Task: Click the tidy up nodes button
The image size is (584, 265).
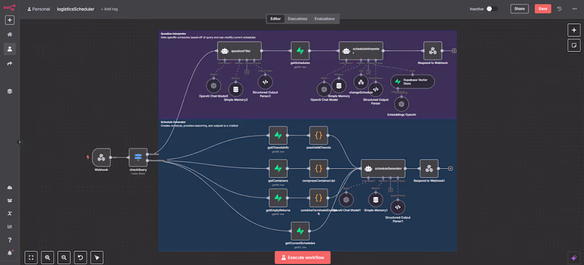Action: (97, 257)
